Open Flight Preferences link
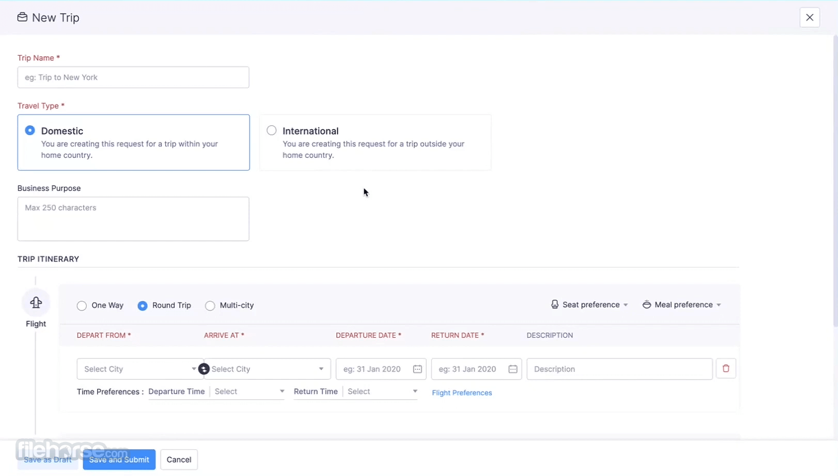 point(462,393)
